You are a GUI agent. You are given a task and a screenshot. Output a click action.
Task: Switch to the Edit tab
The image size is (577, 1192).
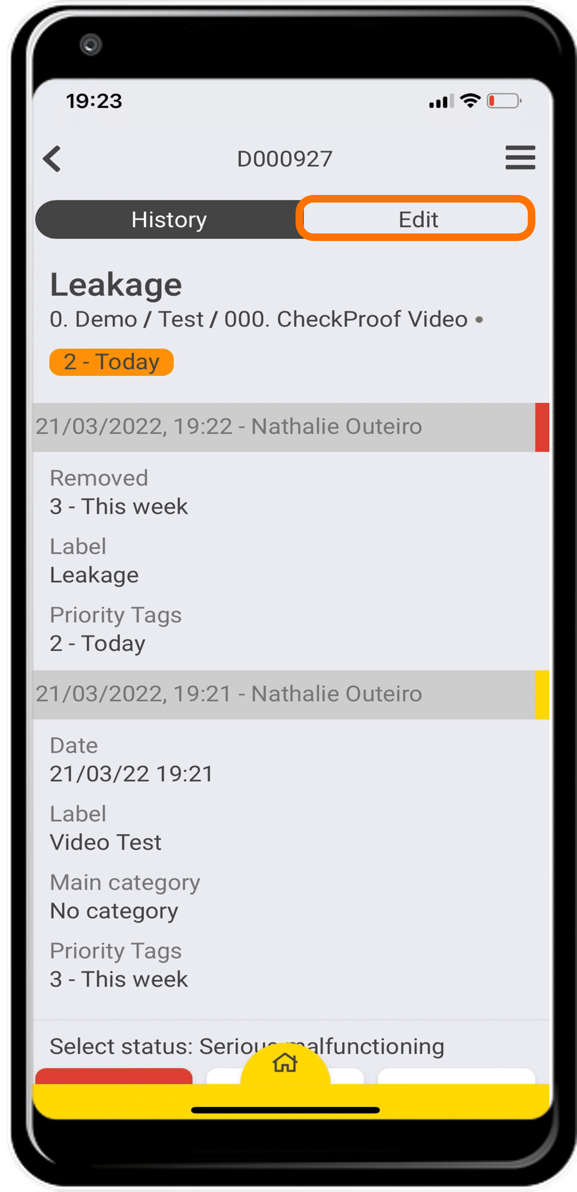click(x=417, y=219)
